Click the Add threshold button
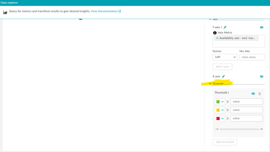Screen dimensions: 270x152 click(x=225, y=142)
